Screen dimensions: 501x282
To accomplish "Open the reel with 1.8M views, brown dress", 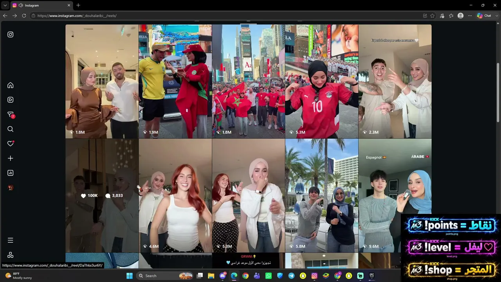I will click(102, 81).
